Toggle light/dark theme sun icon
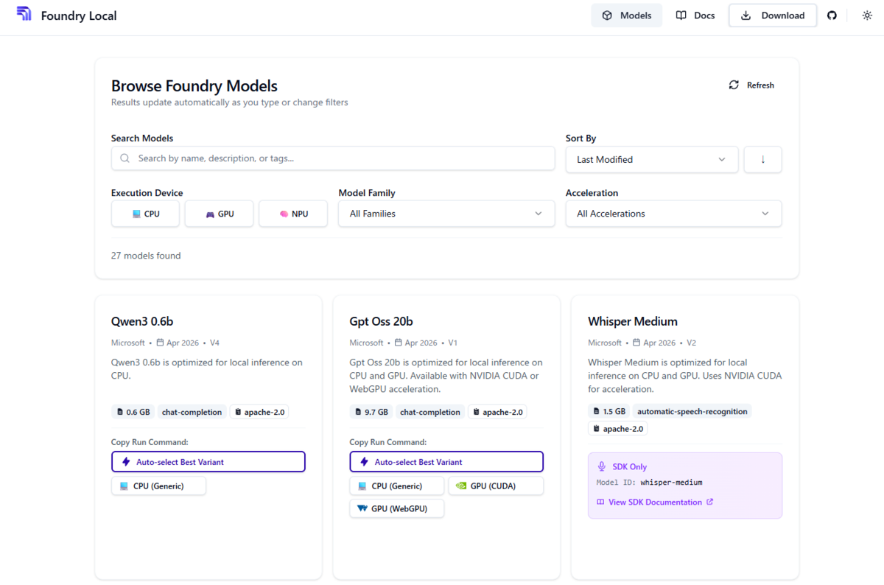Image resolution: width=884 pixels, height=585 pixels. pyautogui.click(x=867, y=15)
